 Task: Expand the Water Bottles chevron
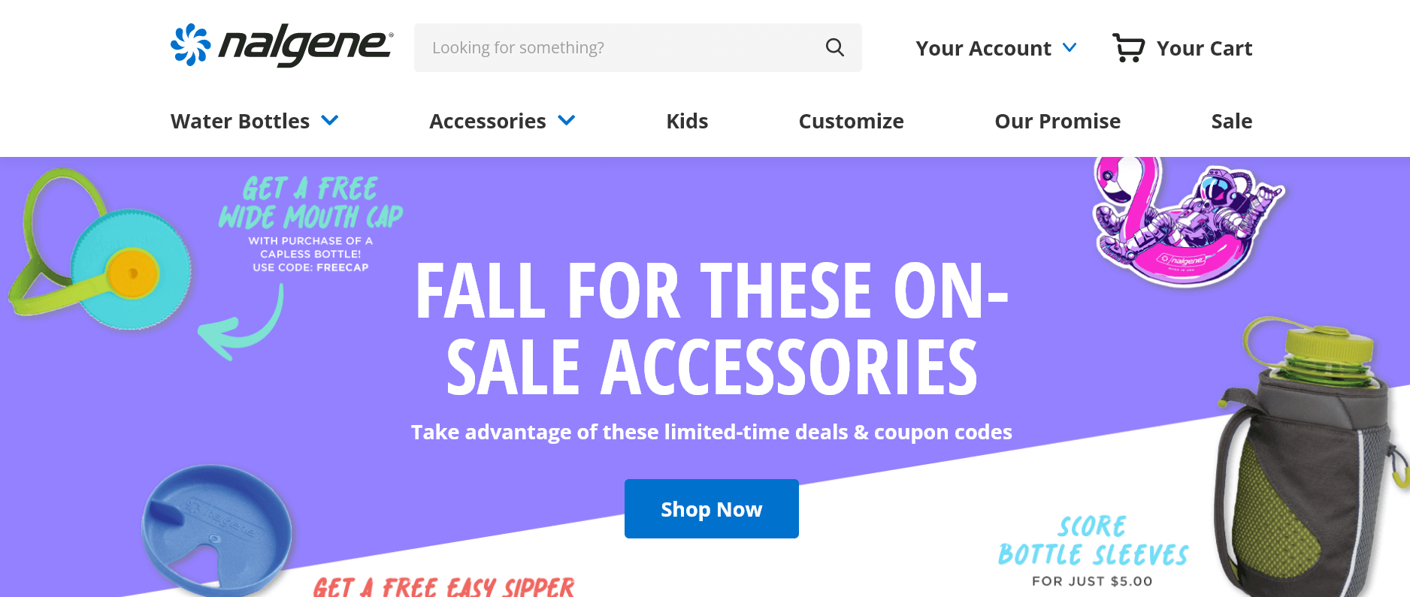[x=330, y=120]
